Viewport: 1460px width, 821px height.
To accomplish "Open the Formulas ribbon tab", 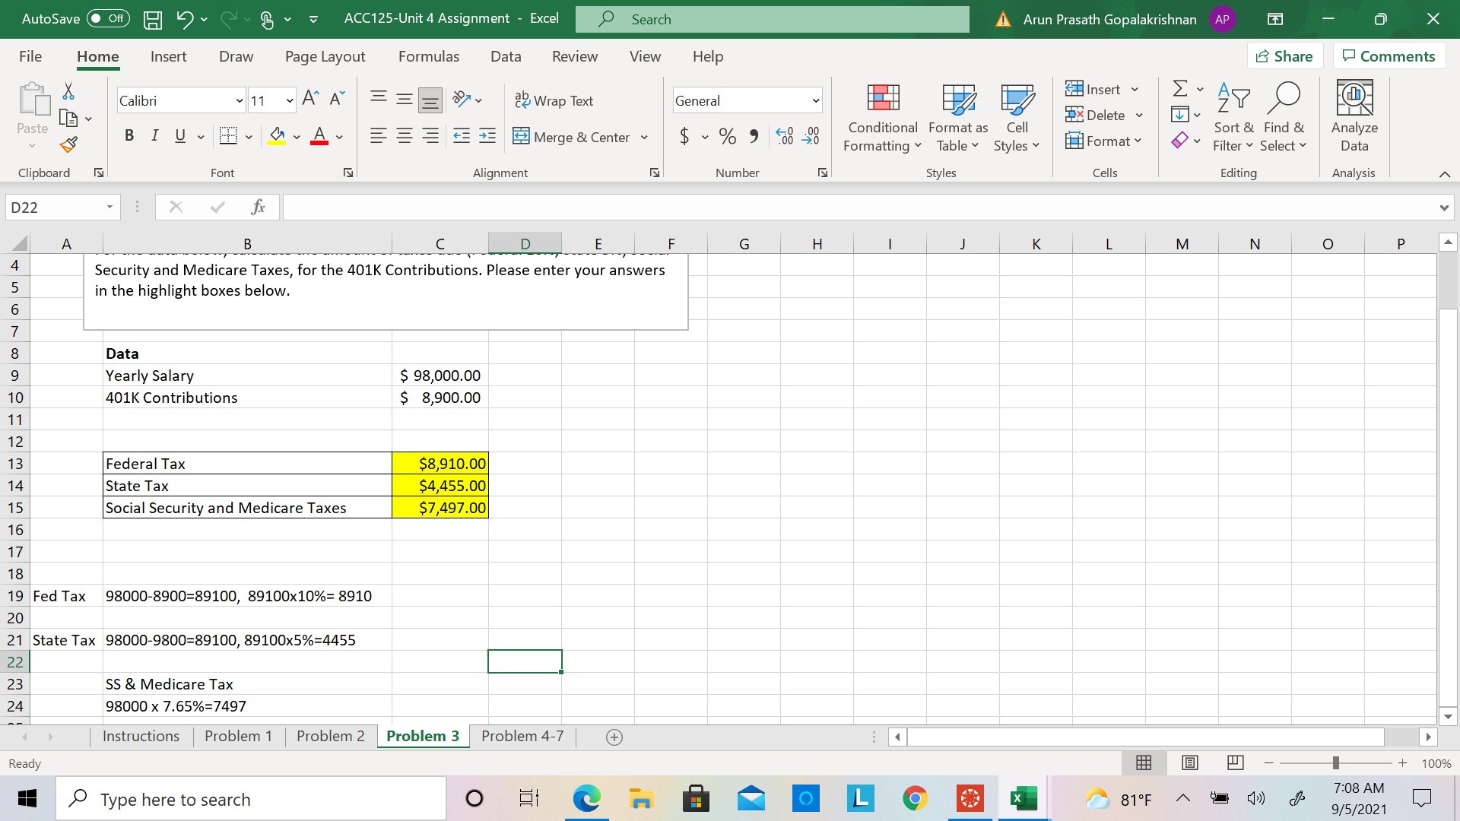I will (x=428, y=56).
